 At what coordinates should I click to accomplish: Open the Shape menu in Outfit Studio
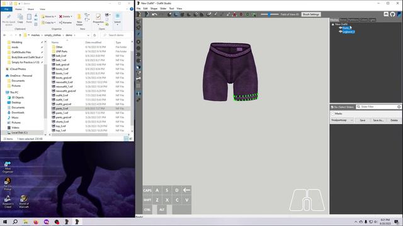click(x=154, y=8)
